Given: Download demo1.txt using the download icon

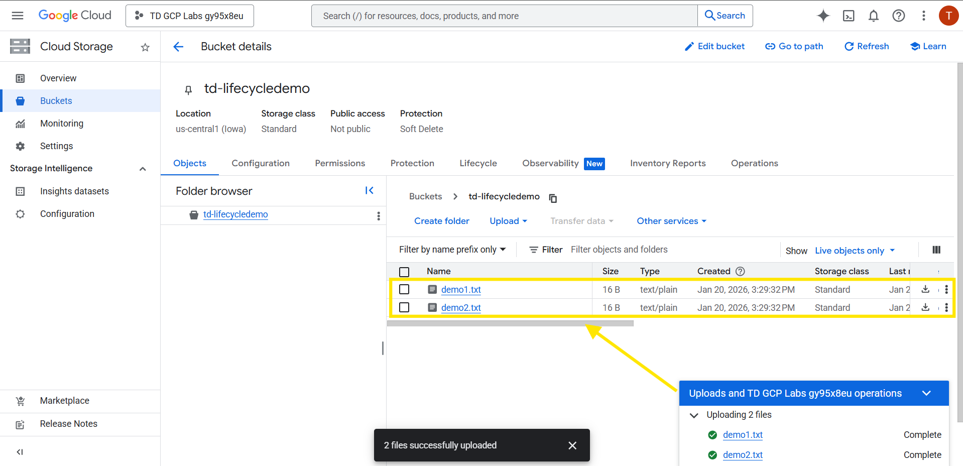Looking at the screenshot, I should click(x=925, y=289).
